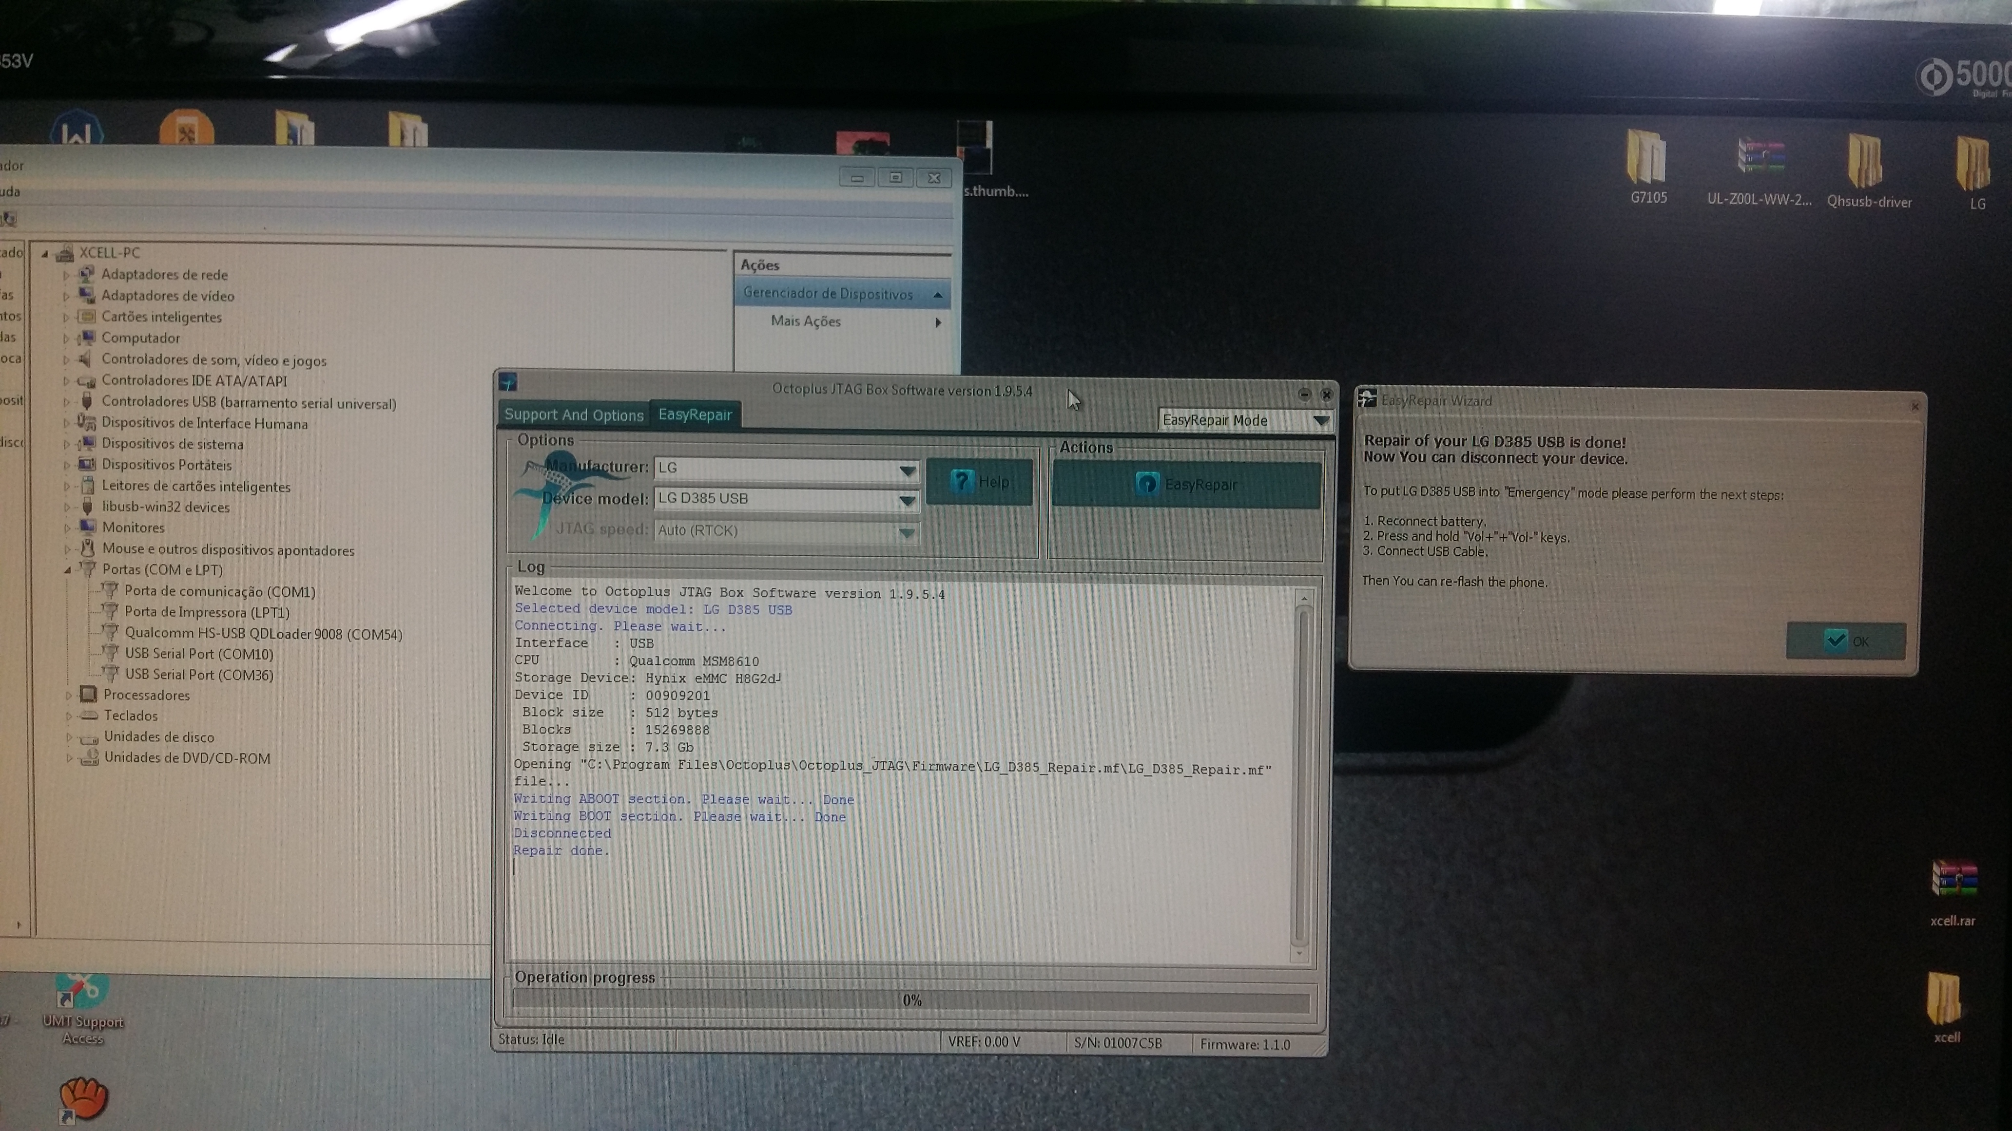Click 'VREF: 0.00 V' status entry
Screen dimensions: 2012x1131
[x=984, y=1042]
